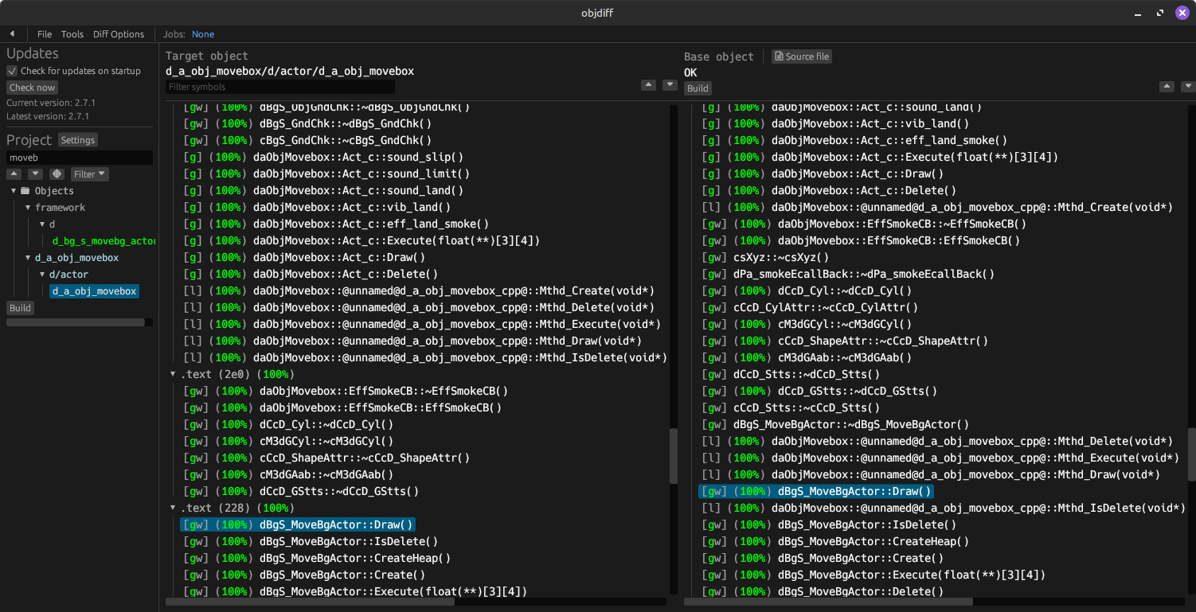
Task: Select target symbol dCcD_Cyl::~dCcD_Cyl()
Action: coord(288,424)
